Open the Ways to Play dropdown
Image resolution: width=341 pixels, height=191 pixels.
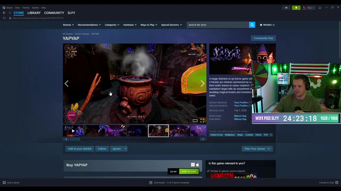pos(149,25)
